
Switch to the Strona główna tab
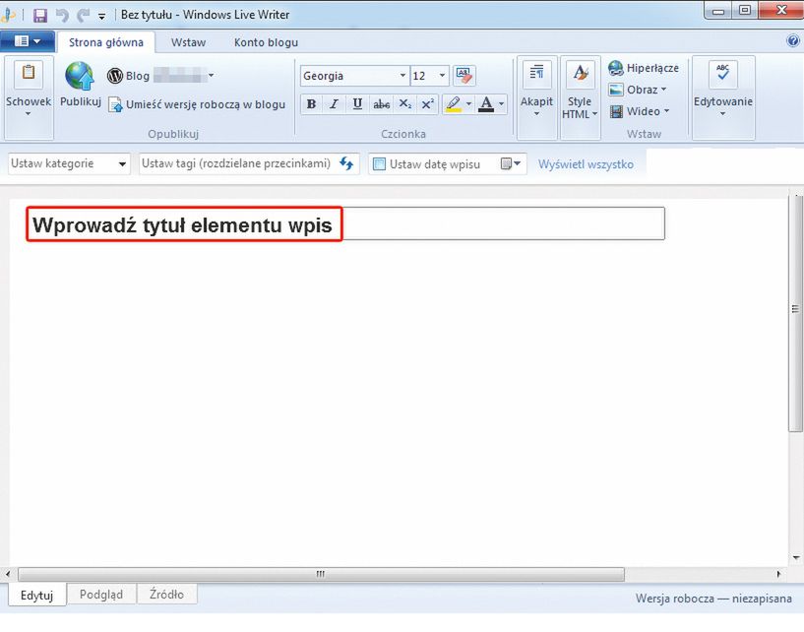click(x=106, y=42)
